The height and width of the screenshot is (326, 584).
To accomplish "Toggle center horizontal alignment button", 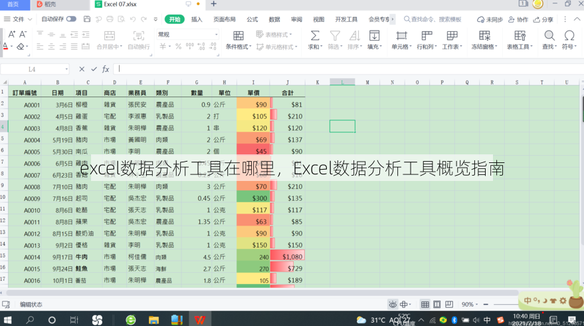I will point(51,47).
